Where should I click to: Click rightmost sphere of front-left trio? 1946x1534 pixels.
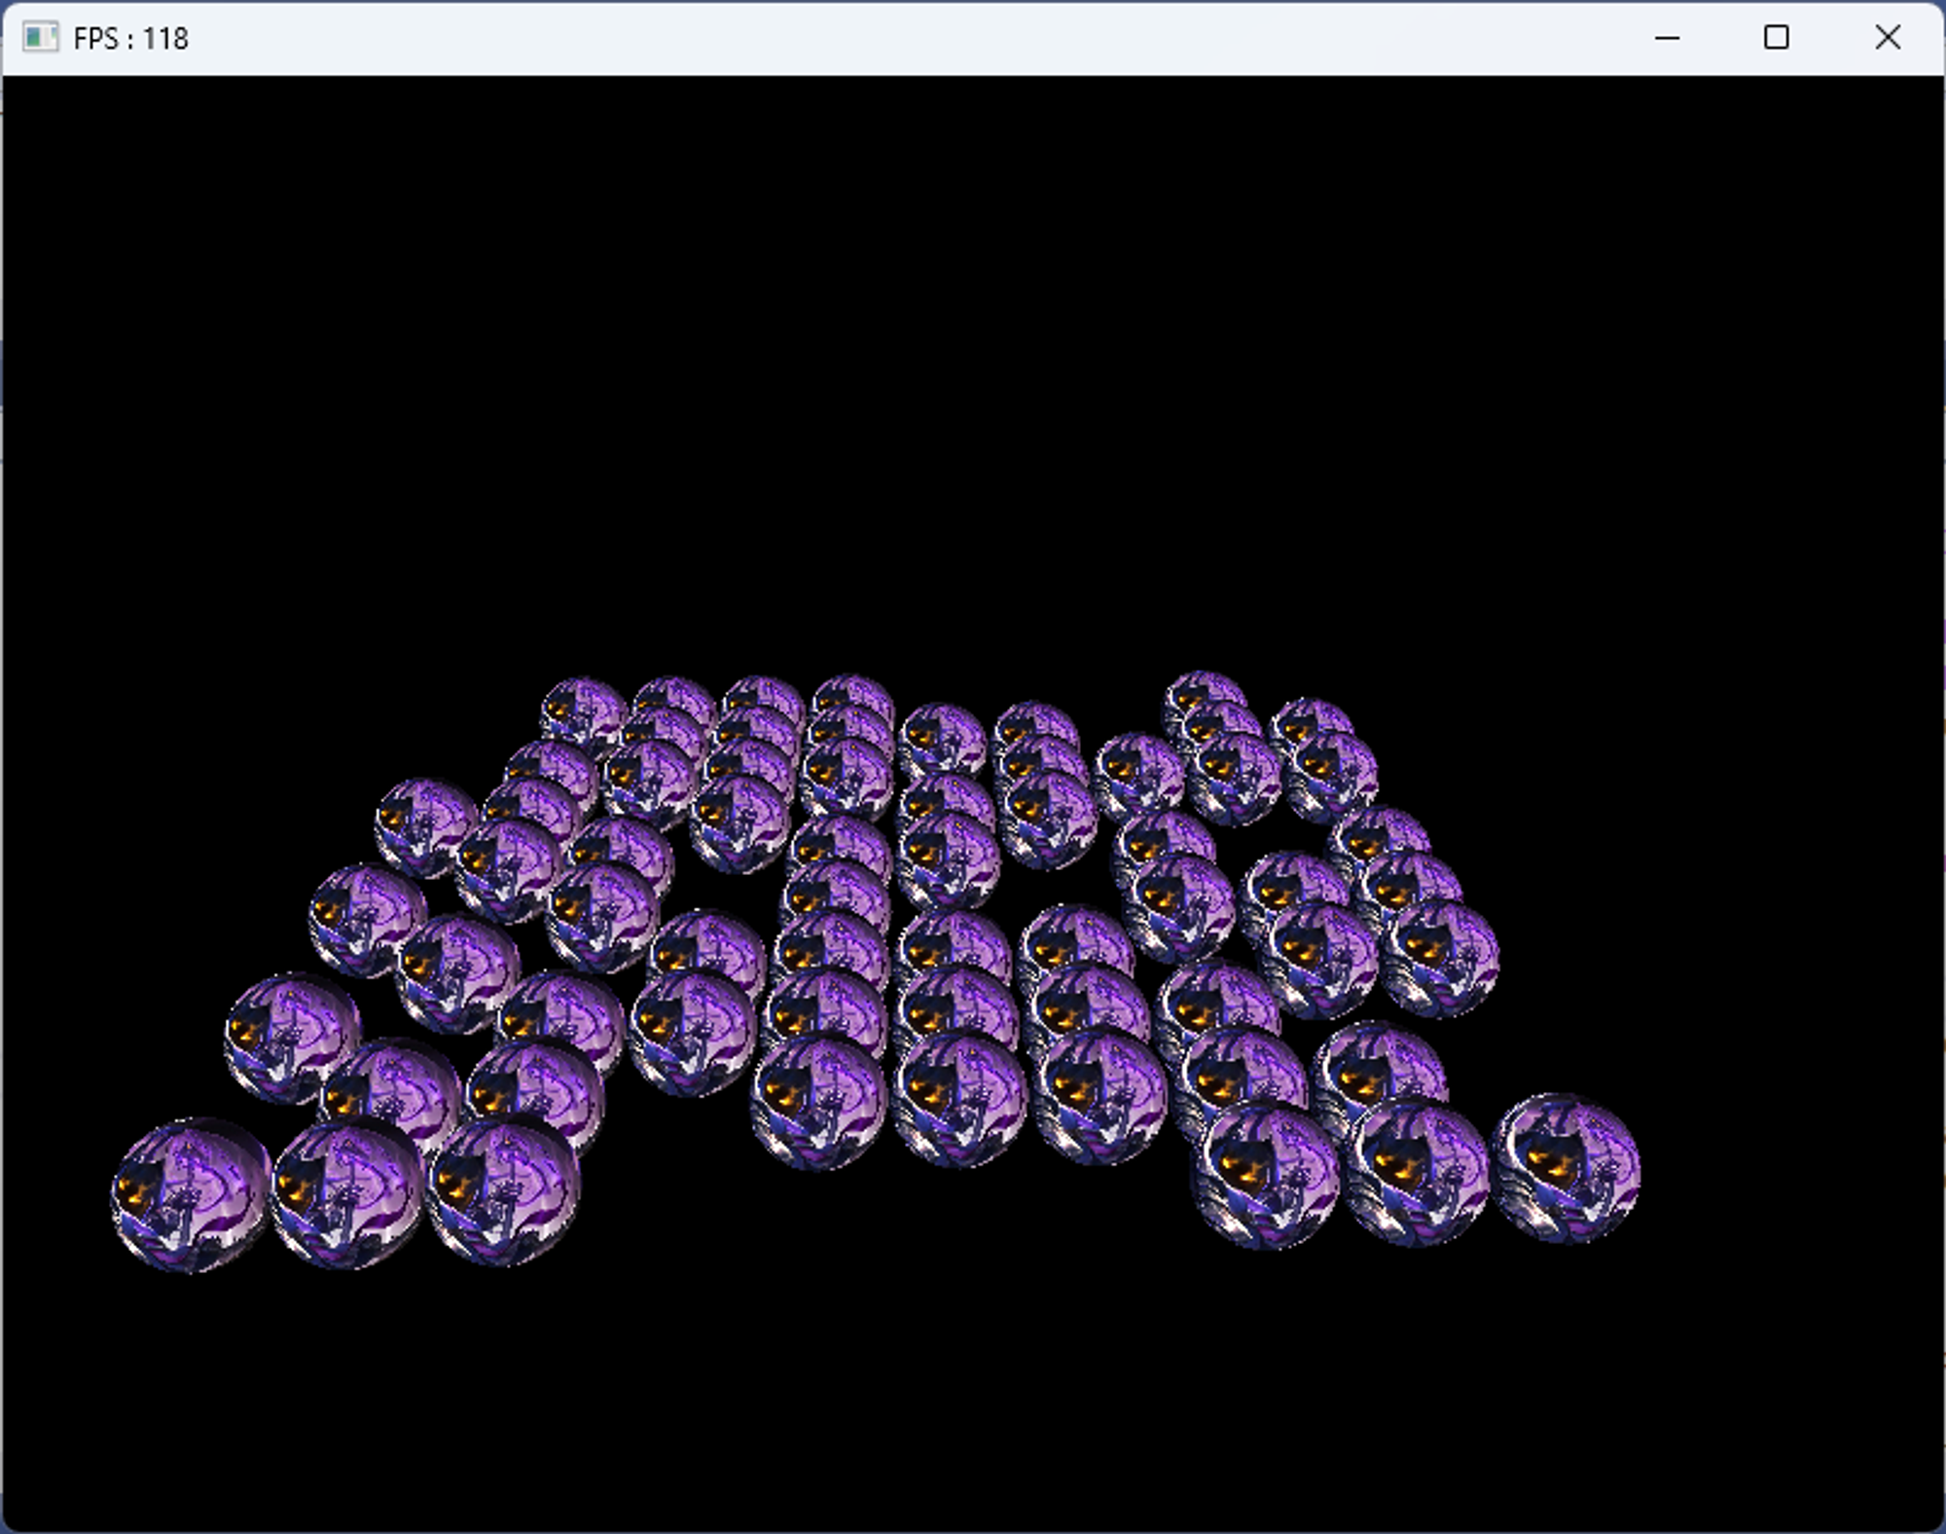coord(503,1191)
